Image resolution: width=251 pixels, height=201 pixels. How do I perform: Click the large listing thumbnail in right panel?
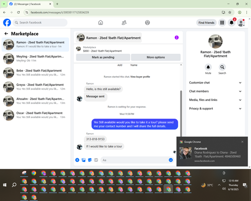215,41
